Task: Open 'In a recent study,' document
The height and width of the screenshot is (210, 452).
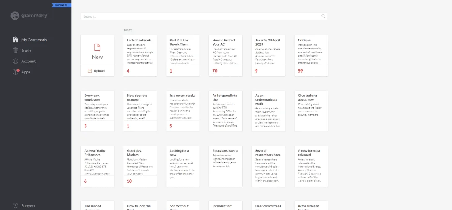Action: [183, 111]
